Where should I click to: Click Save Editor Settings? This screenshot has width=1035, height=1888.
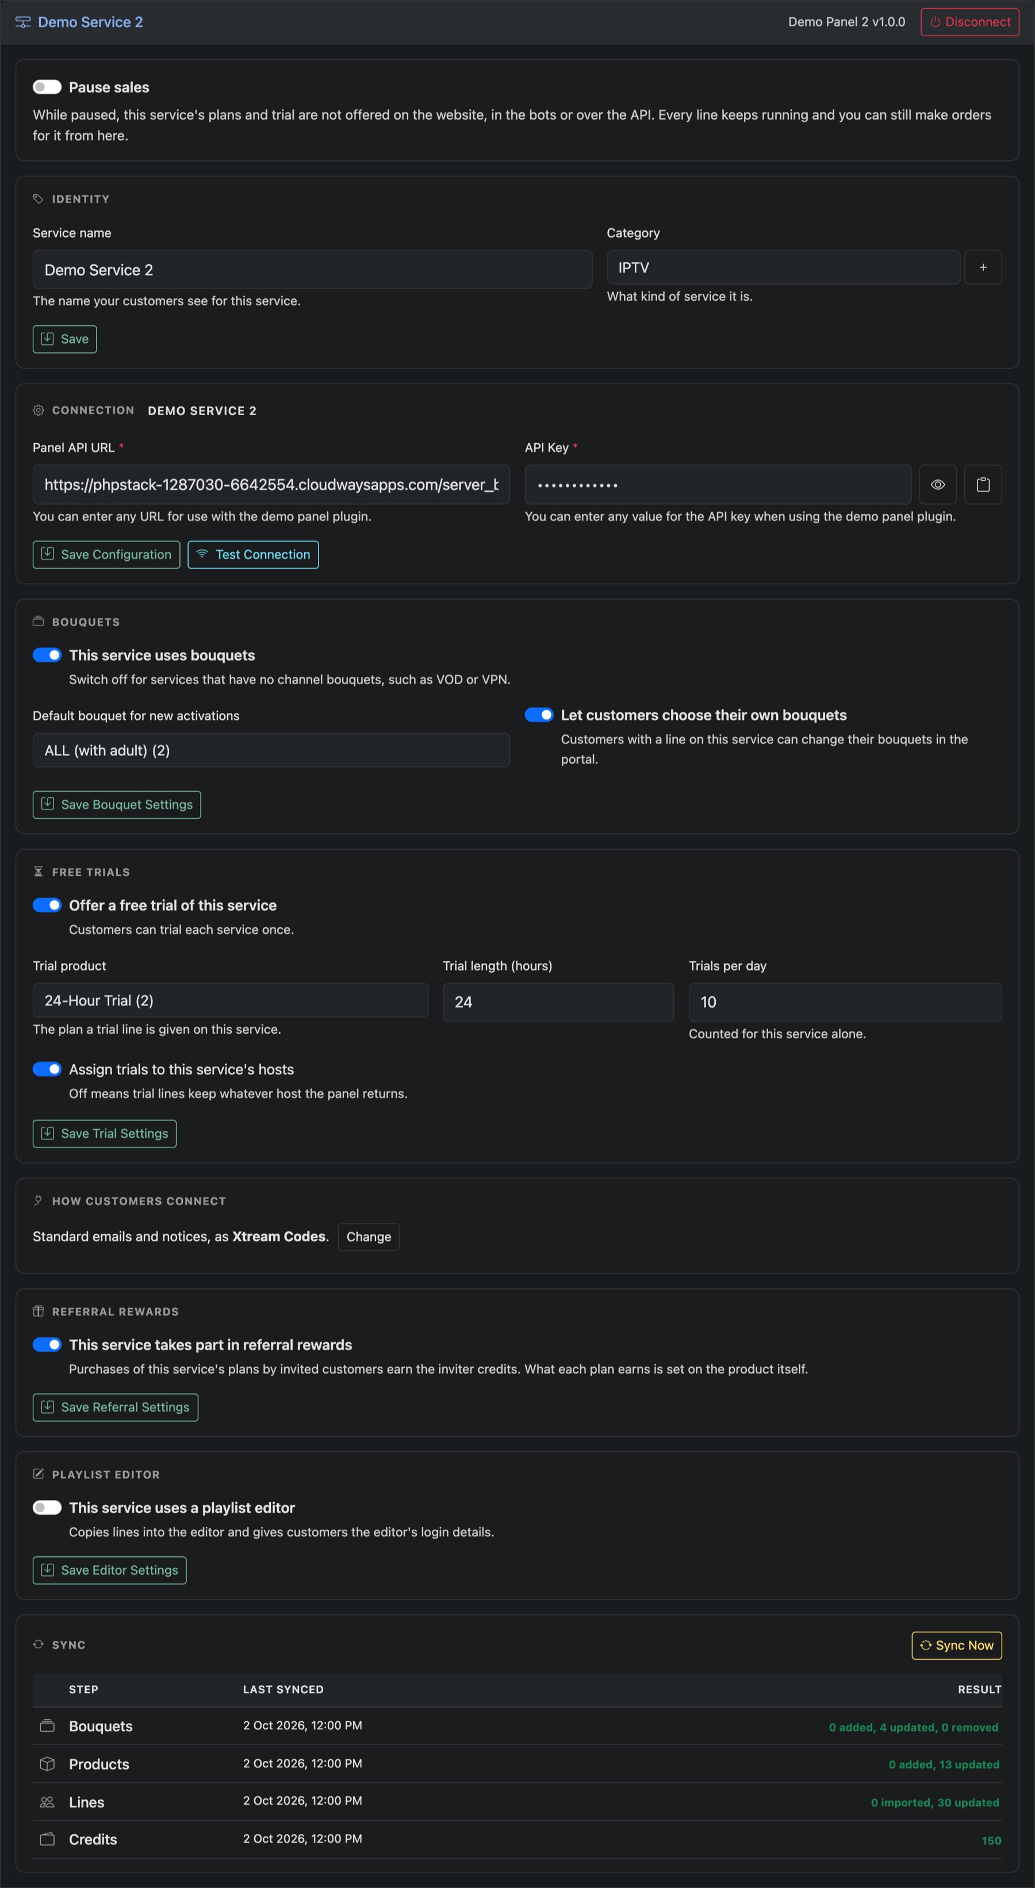pos(109,1570)
